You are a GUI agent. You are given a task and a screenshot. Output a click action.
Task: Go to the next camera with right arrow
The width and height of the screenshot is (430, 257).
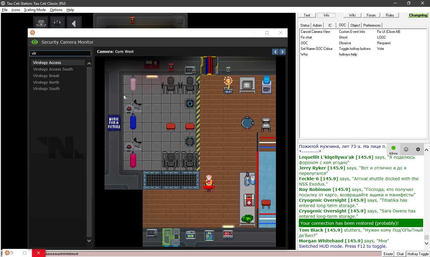coord(282,52)
